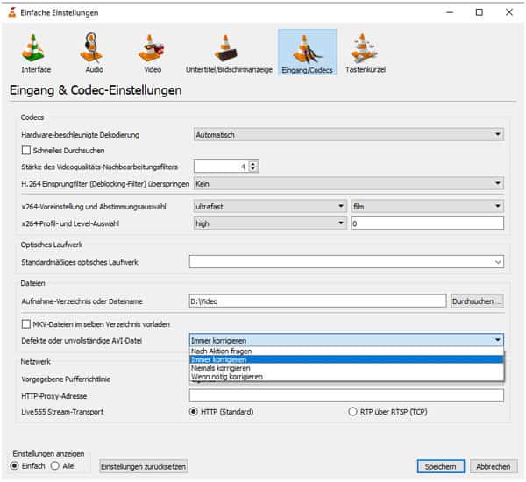
Task: Open x264 preset dropdown showing ultrafast
Action: 270,206
